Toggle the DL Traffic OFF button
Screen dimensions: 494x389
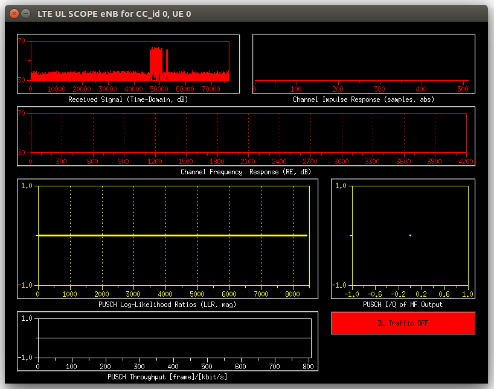(403, 323)
